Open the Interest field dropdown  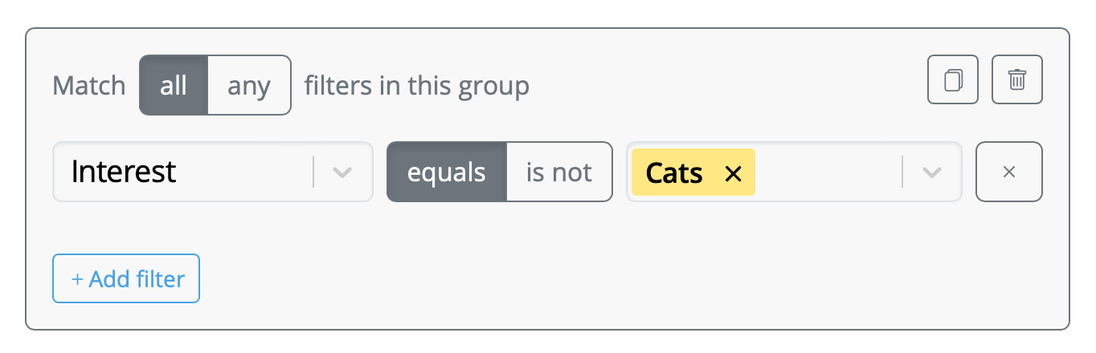point(213,172)
